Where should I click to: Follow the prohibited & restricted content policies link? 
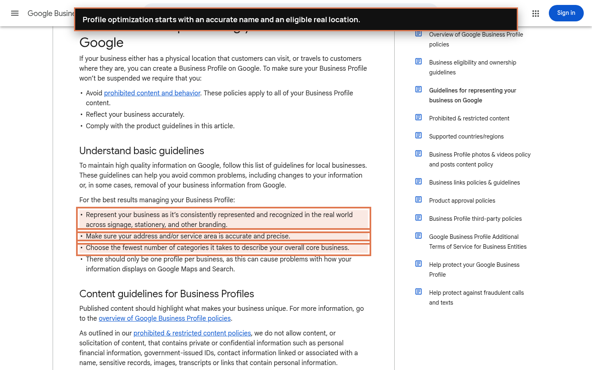[x=192, y=333]
